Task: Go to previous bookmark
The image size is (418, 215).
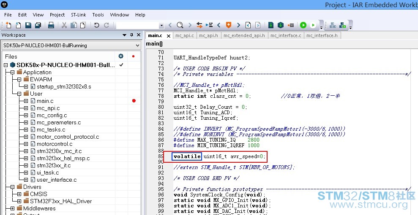Action: (219, 25)
